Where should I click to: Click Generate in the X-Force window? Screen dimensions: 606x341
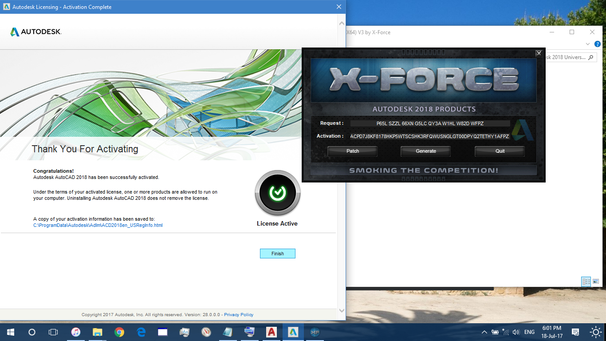(426, 151)
